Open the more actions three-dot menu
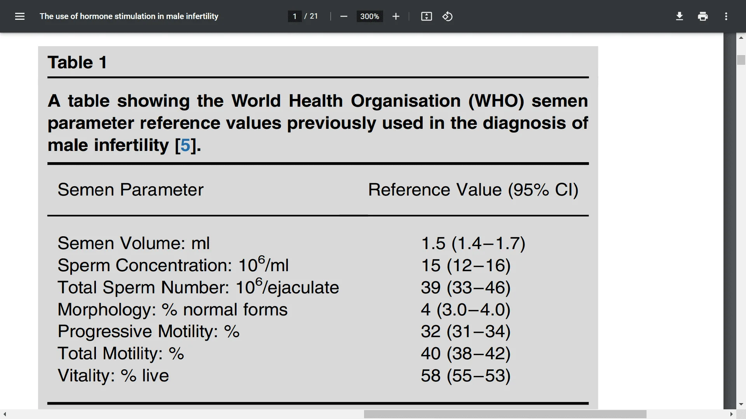The height and width of the screenshot is (419, 746). click(x=726, y=16)
